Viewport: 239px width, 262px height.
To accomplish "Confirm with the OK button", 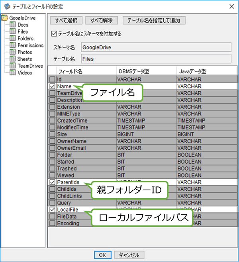I will coord(103,255).
